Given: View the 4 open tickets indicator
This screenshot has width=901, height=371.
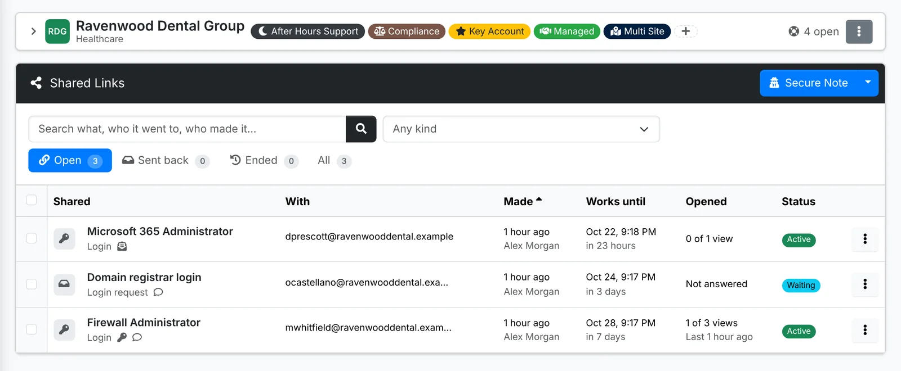Looking at the screenshot, I should click(814, 31).
